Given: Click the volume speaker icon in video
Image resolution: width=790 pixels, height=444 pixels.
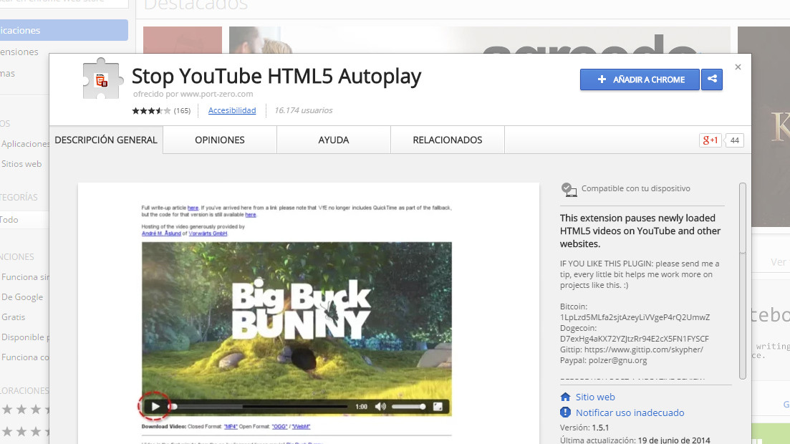Looking at the screenshot, I should pyautogui.click(x=380, y=407).
